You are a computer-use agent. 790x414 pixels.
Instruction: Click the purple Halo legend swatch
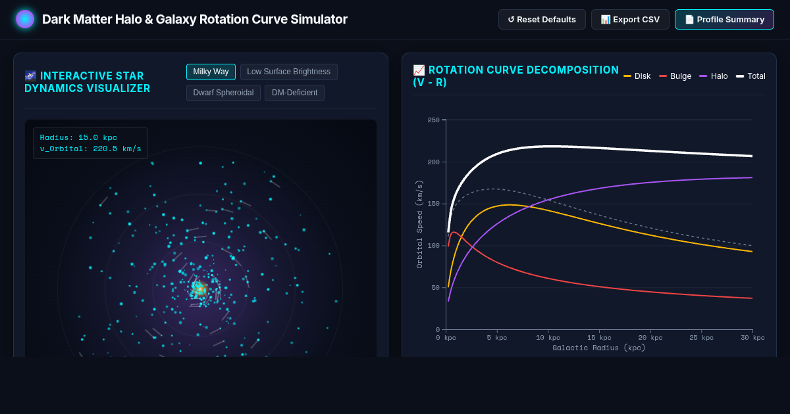click(x=703, y=76)
